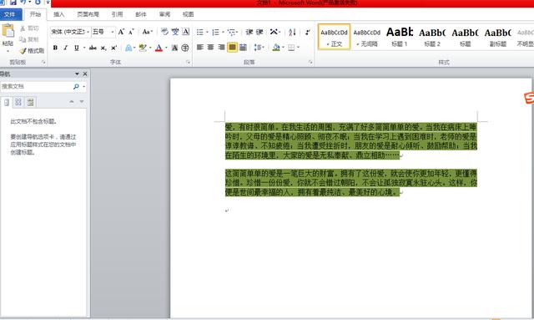Open the File menu button
This screenshot has height=320, width=534.
tap(10, 14)
